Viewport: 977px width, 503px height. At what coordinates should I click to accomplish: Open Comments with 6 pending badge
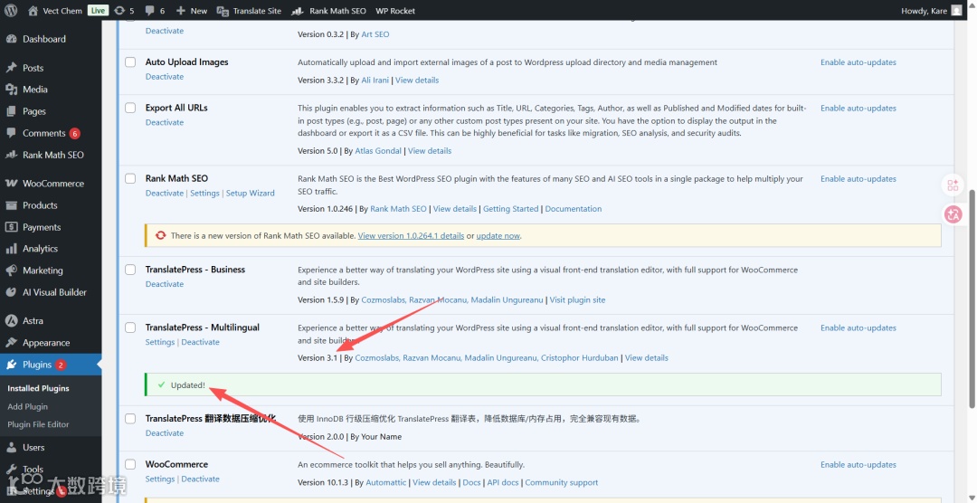point(51,133)
